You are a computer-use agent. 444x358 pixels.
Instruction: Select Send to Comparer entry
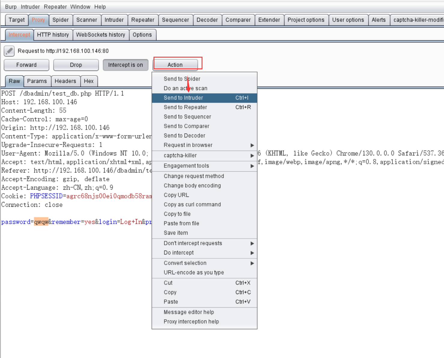pos(204,126)
